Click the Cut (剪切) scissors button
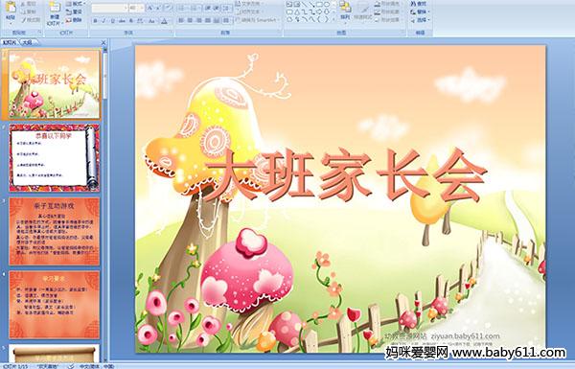The height and width of the screenshot is (369, 575). coord(29,4)
